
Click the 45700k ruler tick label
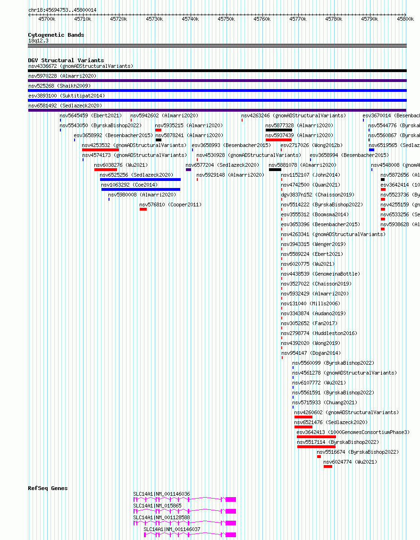tap(47, 19)
